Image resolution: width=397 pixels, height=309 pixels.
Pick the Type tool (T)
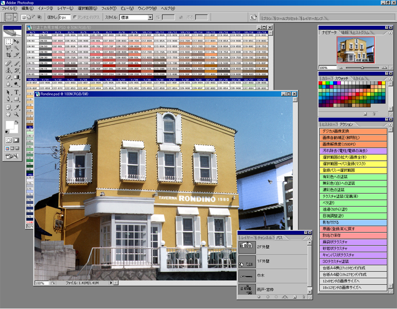16,93
